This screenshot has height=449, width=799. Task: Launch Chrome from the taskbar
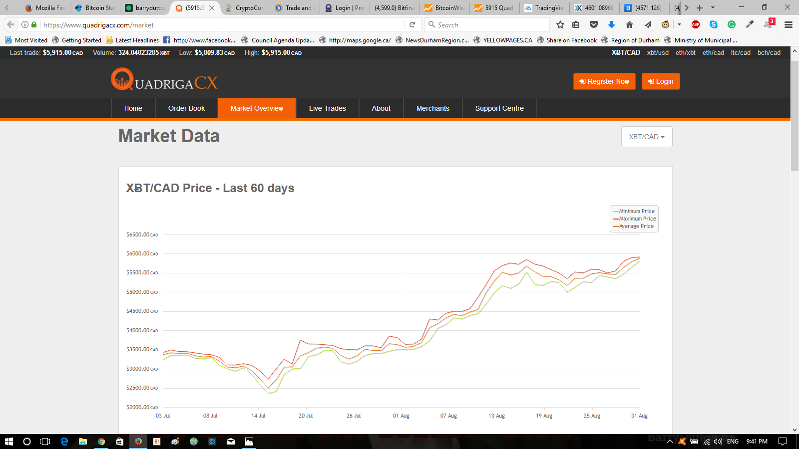coord(101,441)
